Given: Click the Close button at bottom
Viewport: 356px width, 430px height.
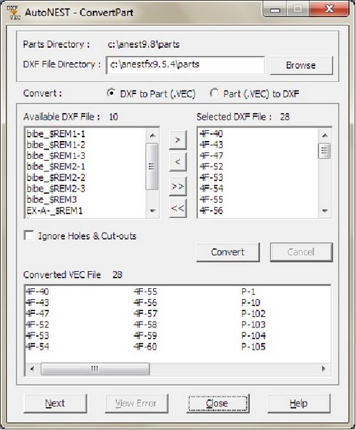Looking at the screenshot, I should click(217, 403).
